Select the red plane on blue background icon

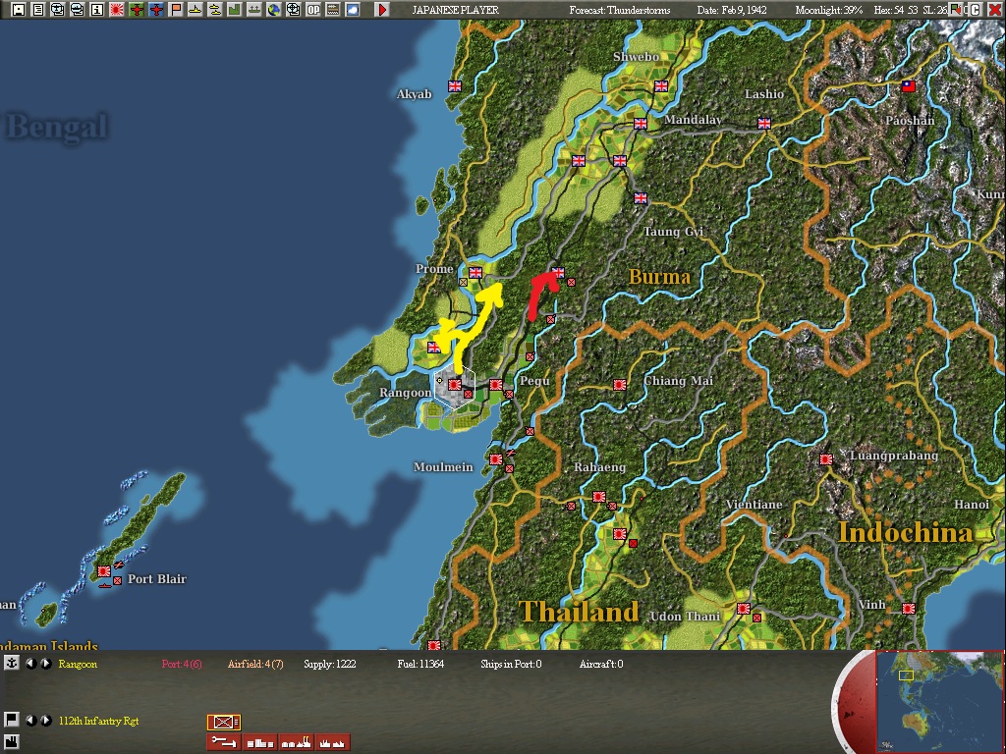pyautogui.click(x=156, y=10)
